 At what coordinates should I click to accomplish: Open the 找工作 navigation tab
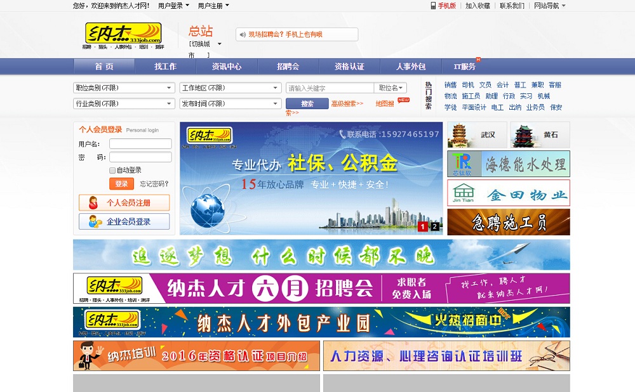tap(165, 67)
